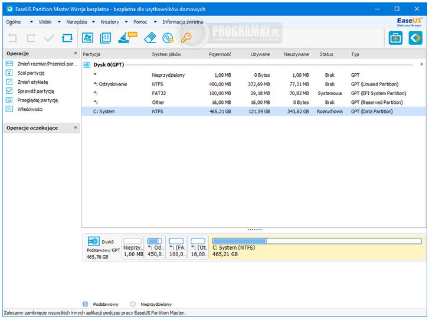Collapse the Operacje panel chevron
This screenshot has width=429, height=320.
point(76,53)
